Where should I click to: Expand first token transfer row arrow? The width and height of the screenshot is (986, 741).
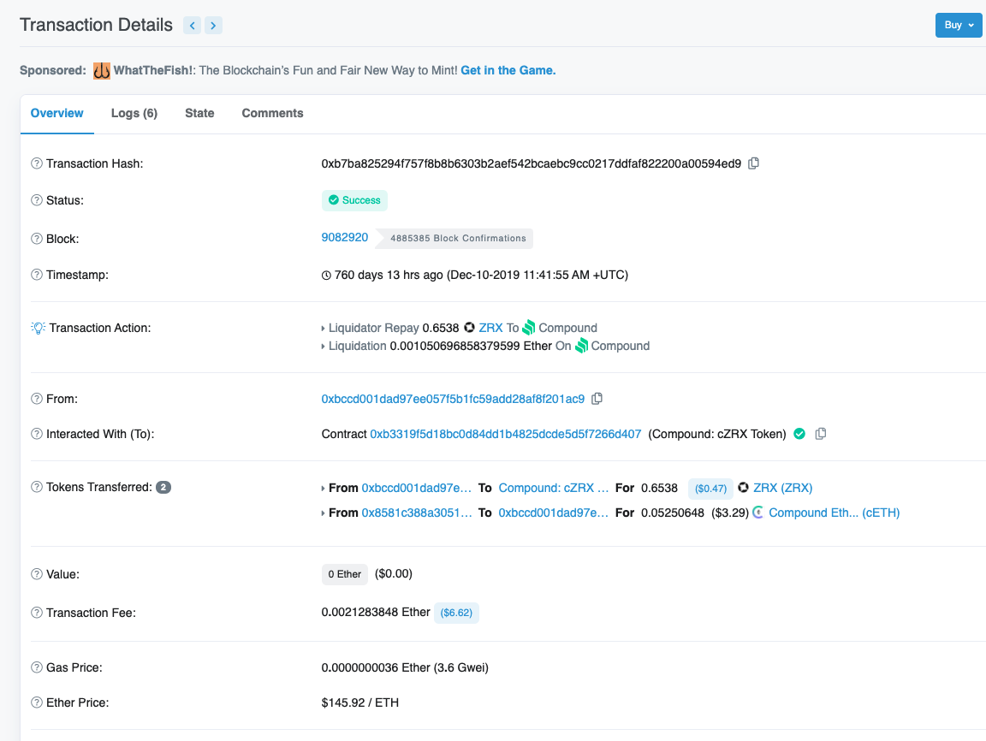(324, 489)
